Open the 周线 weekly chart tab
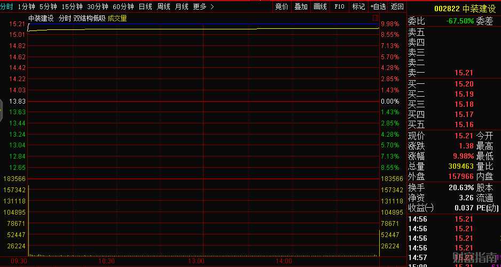501x267 pixels. click(x=163, y=6)
